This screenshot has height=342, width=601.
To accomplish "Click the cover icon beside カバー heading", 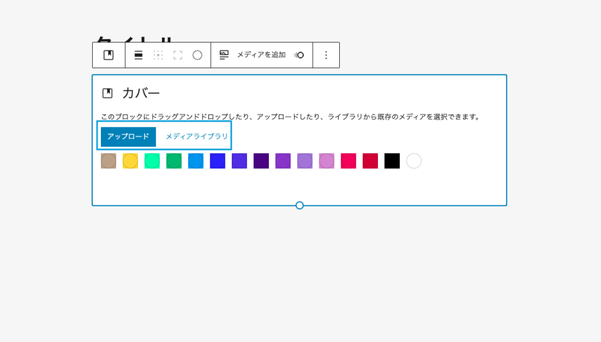I will (107, 93).
